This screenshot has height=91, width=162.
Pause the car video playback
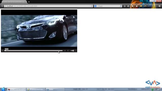click(3, 51)
